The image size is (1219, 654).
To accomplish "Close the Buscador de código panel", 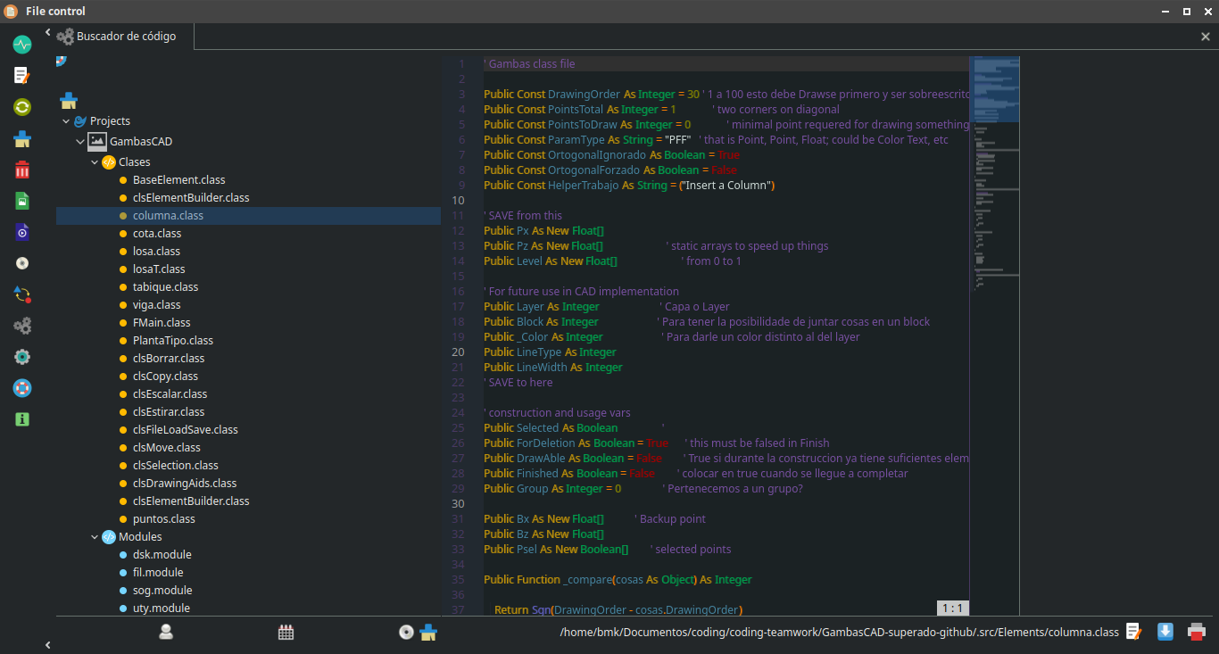I will pyautogui.click(x=1205, y=37).
